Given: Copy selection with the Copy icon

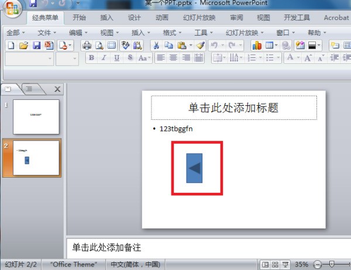Looking at the screenshot, I should click(168, 46).
